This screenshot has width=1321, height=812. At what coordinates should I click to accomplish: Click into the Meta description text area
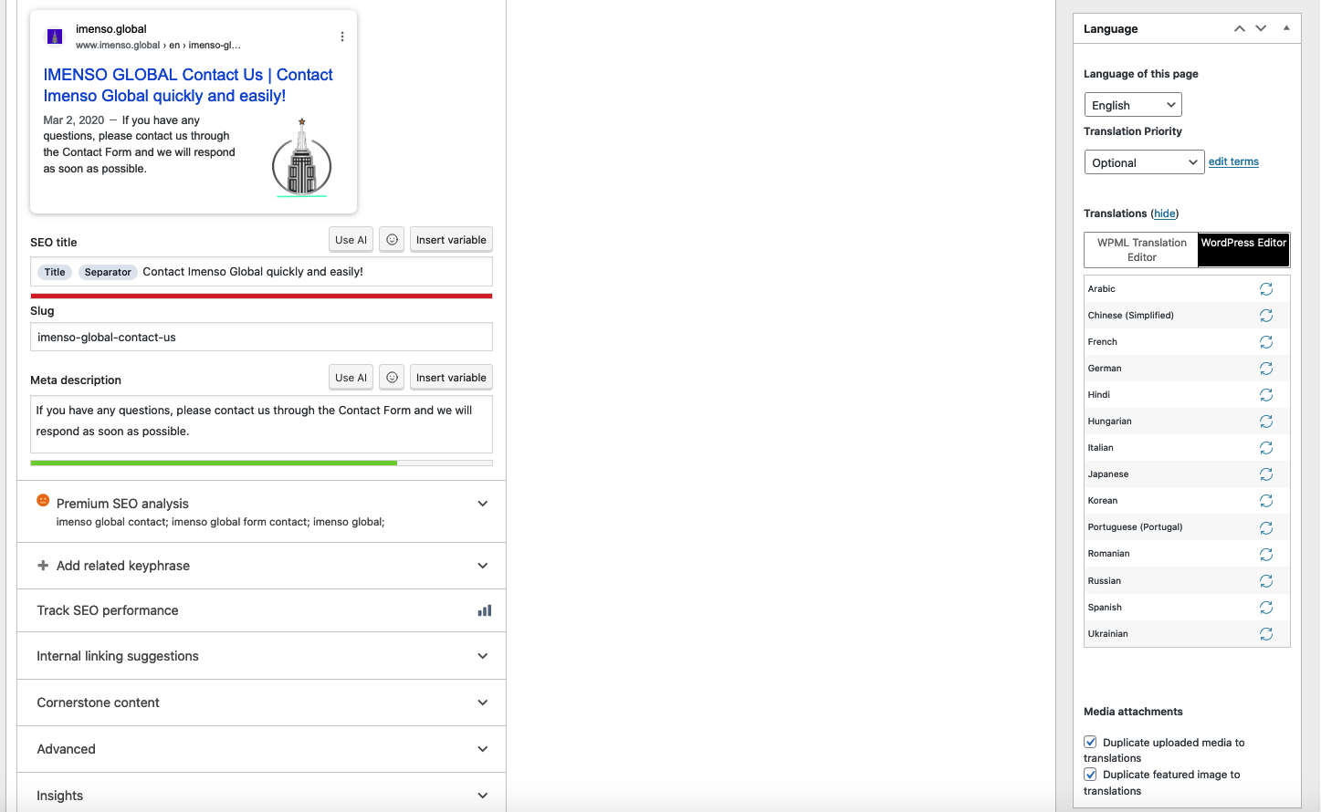[261, 424]
